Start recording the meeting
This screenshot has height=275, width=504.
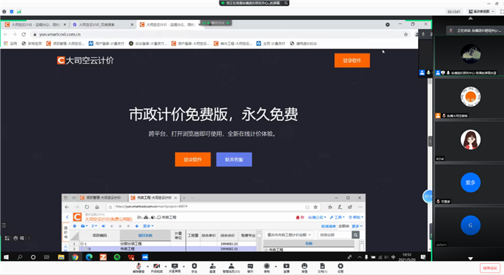(x=267, y=268)
